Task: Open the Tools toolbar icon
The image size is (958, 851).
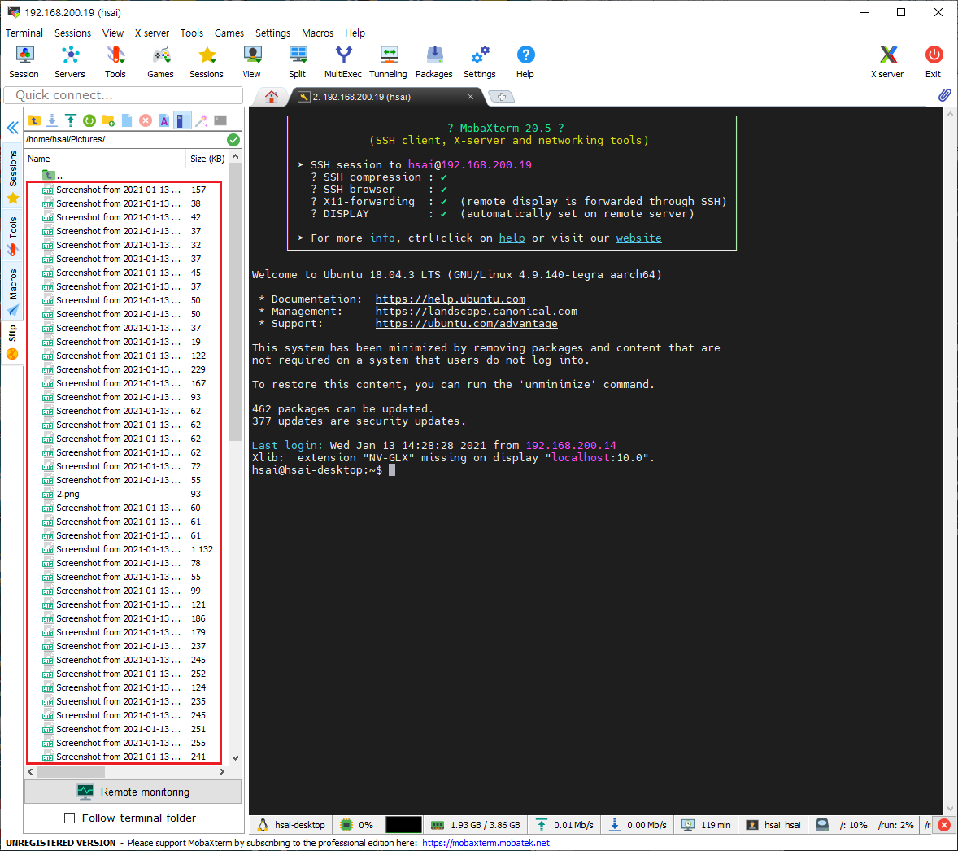Action: (115, 62)
